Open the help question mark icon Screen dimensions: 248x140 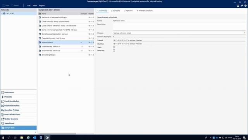point(245,5)
